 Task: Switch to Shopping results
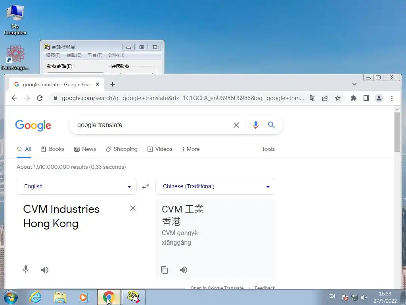[122, 149]
